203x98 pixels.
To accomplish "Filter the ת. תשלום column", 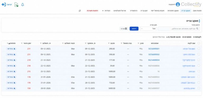I will pos(41,43).
